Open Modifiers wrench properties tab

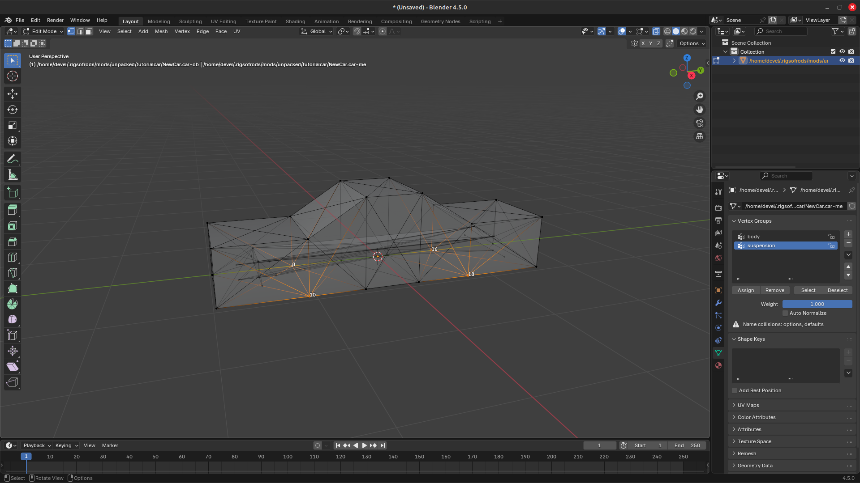point(718,303)
